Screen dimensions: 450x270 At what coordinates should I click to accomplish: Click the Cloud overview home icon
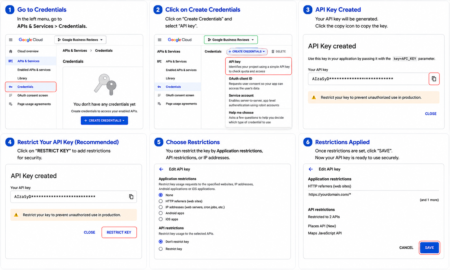coord(11,51)
